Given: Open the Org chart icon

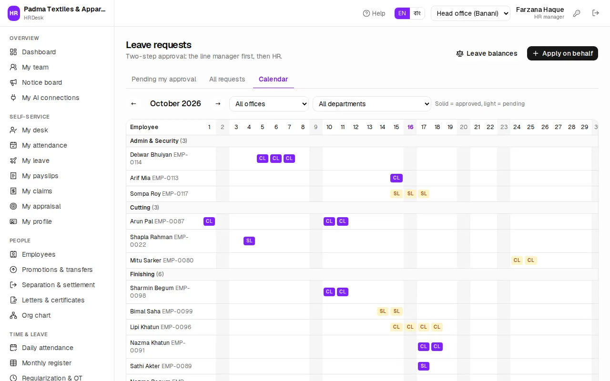Looking at the screenshot, I should tap(13, 315).
